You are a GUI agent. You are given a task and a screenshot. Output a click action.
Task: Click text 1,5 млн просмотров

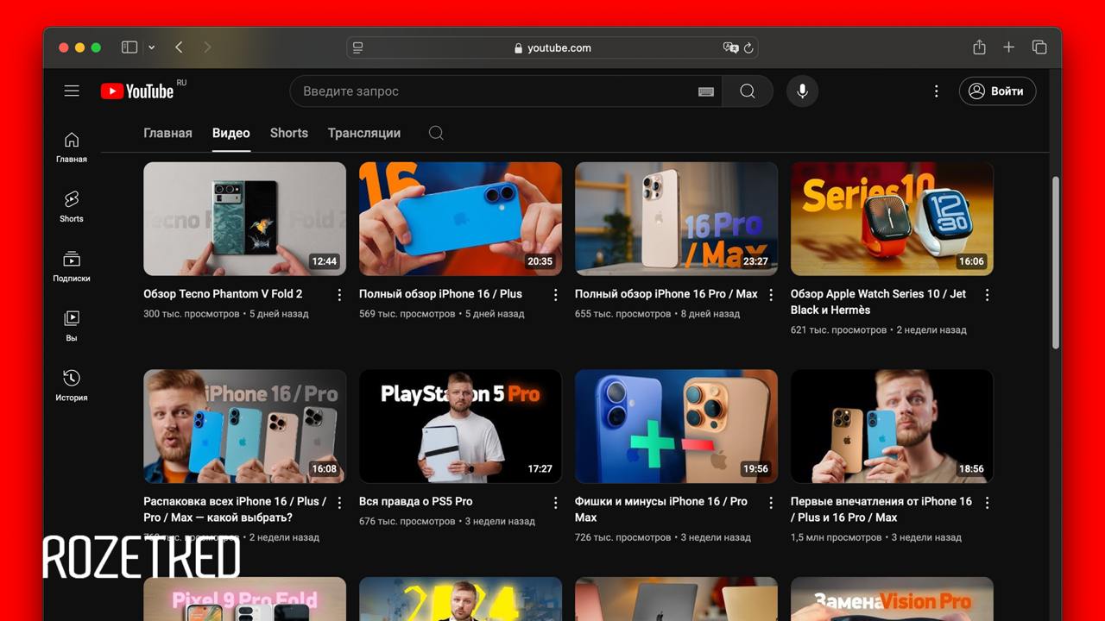(x=836, y=537)
